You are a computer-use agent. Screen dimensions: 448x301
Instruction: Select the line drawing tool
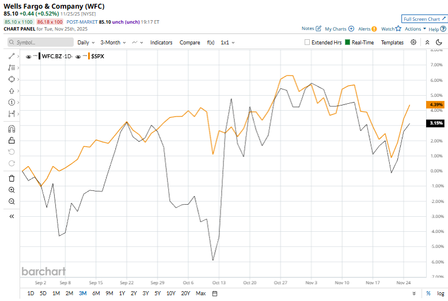click(12, 56)
